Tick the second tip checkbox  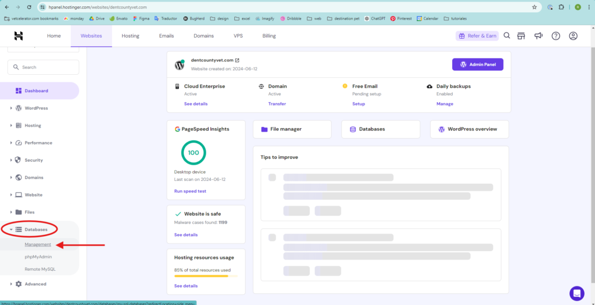(272, 237)
